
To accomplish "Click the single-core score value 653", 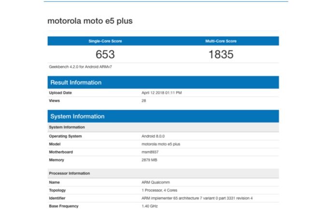I will pos(105,55).
